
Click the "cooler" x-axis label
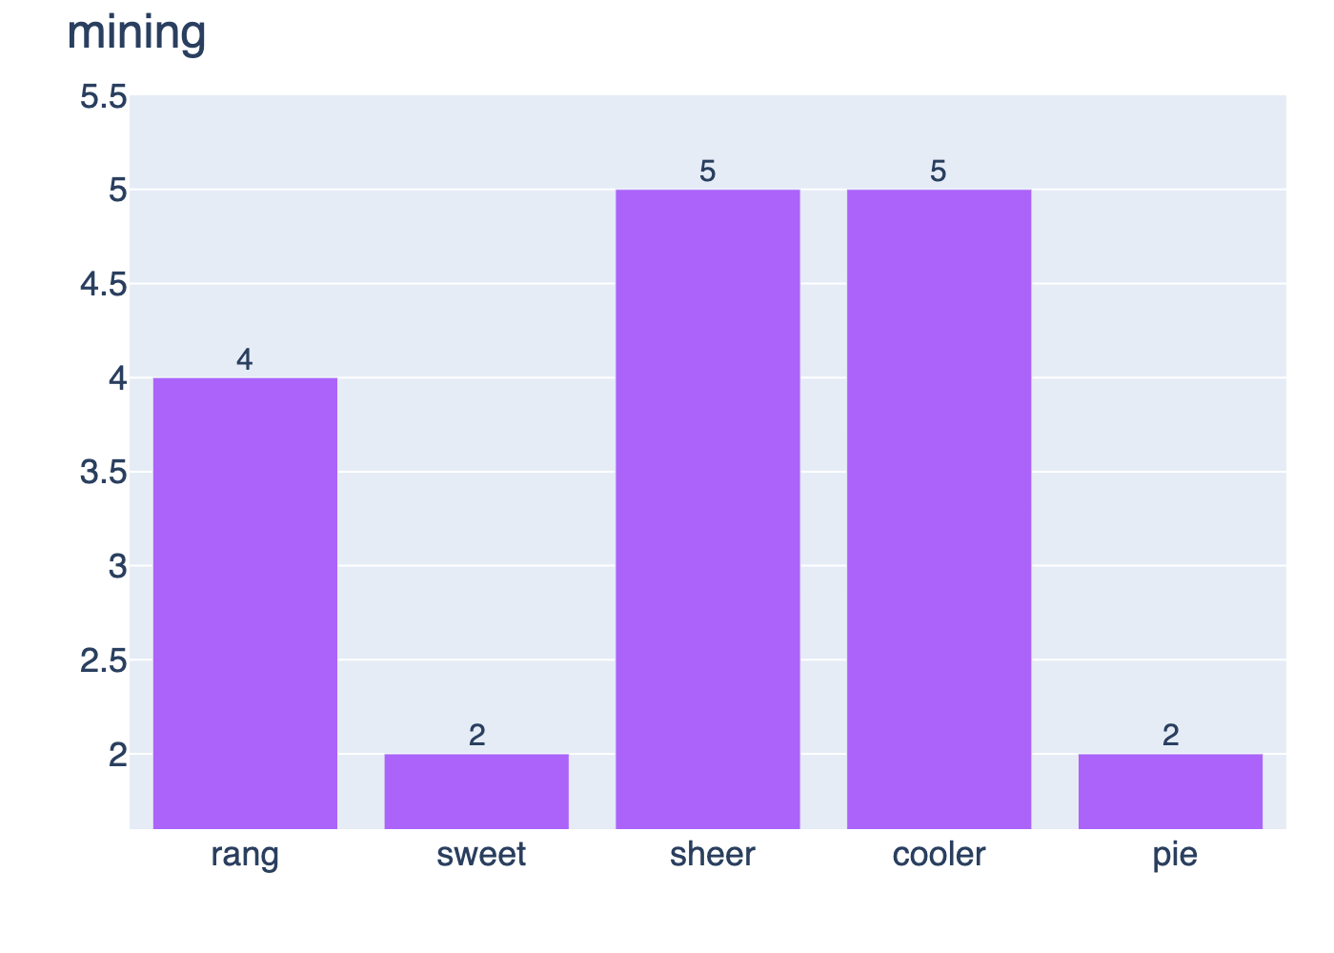pyautogui.click(x=939, y=855)
